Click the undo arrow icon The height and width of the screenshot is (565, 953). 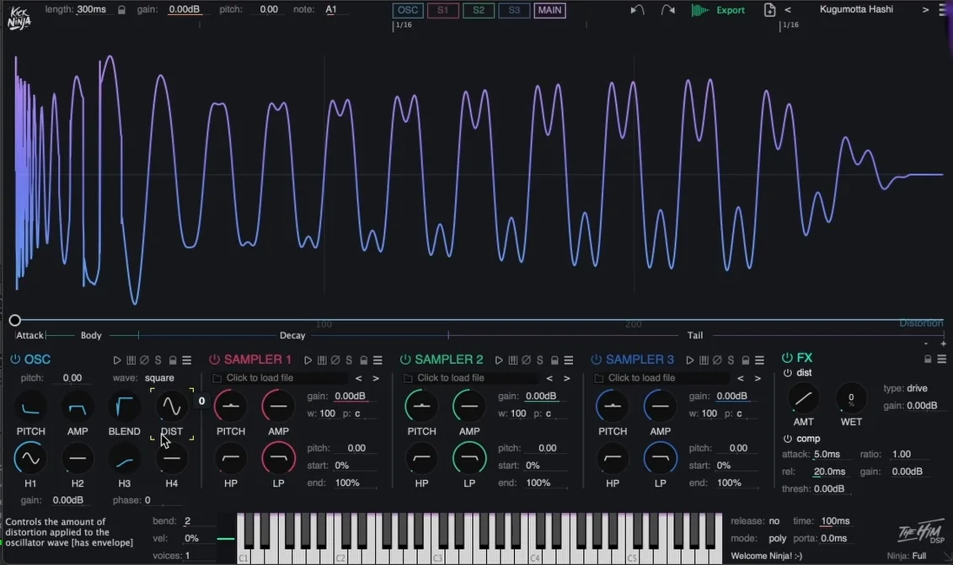click(637, 10)
